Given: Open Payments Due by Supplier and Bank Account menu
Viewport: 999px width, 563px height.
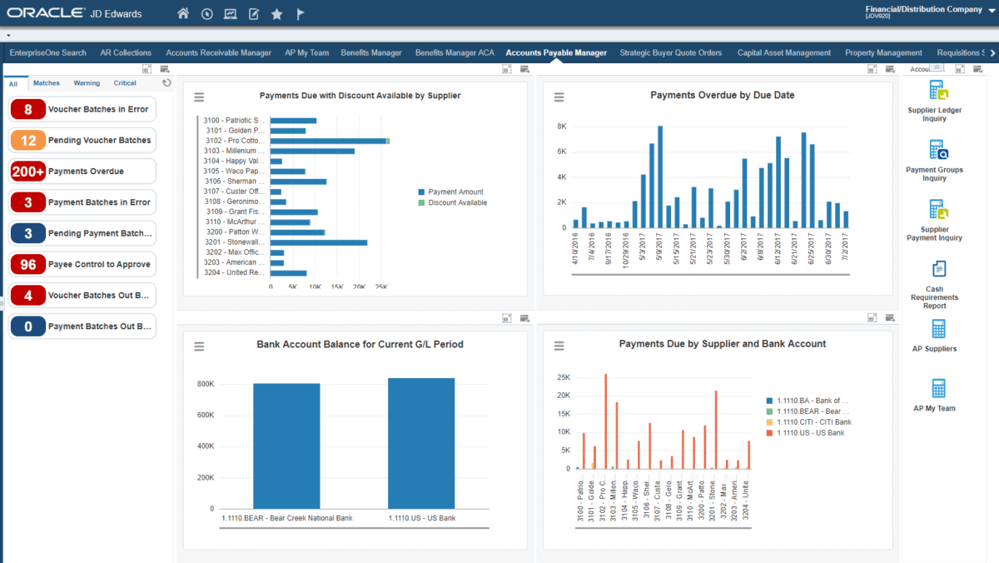Looking at the screenshot, I should pyautogui.click(x=559, y=346).
